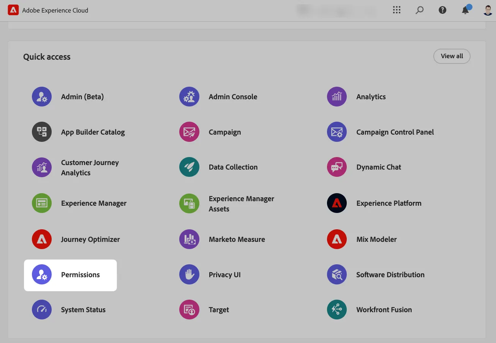This screenshot has height=343, width=496.
Task: Open the System Status gauge icon
Action: pyautogui.click(x=42, y=310)
